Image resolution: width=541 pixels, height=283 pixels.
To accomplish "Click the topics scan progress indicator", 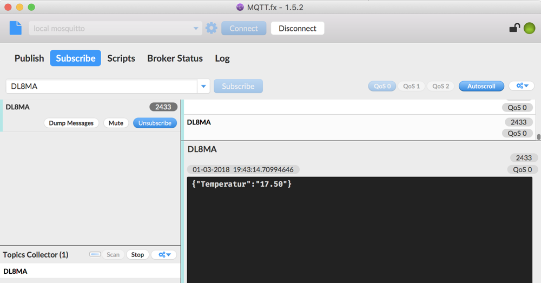I will (x=95, y=254).
